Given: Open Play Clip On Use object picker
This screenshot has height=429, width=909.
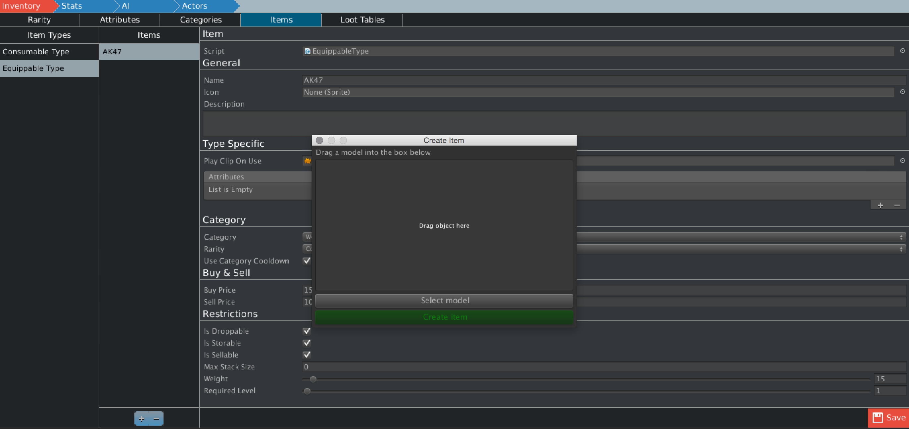Looking at the screenshot, I should 902,161.
